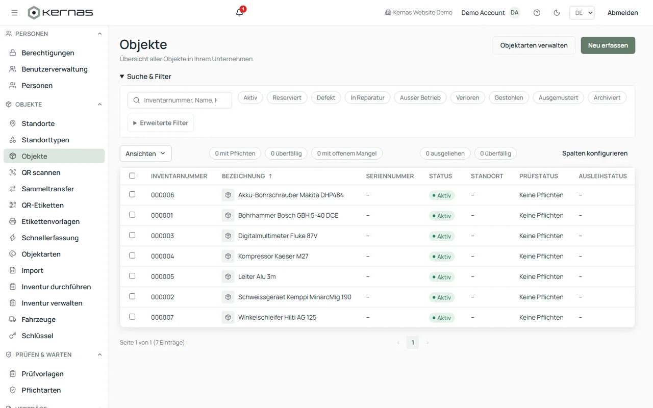Click the Etikettenvorlagen printer icon
The width and height of the screenshot is (653, 408).
13,222
